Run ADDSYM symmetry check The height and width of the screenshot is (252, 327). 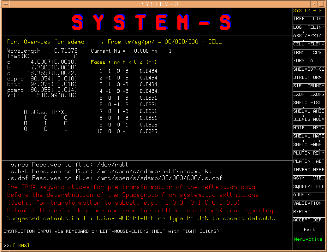tap(302, 195)
